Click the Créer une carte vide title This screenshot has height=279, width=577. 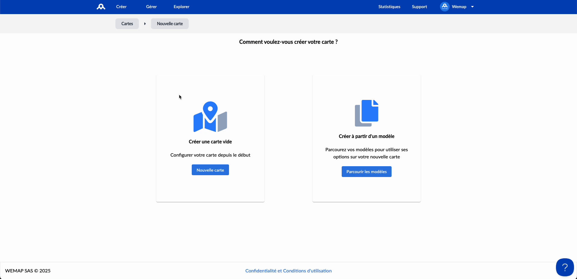pyautogui.click(x=210, y=142)
